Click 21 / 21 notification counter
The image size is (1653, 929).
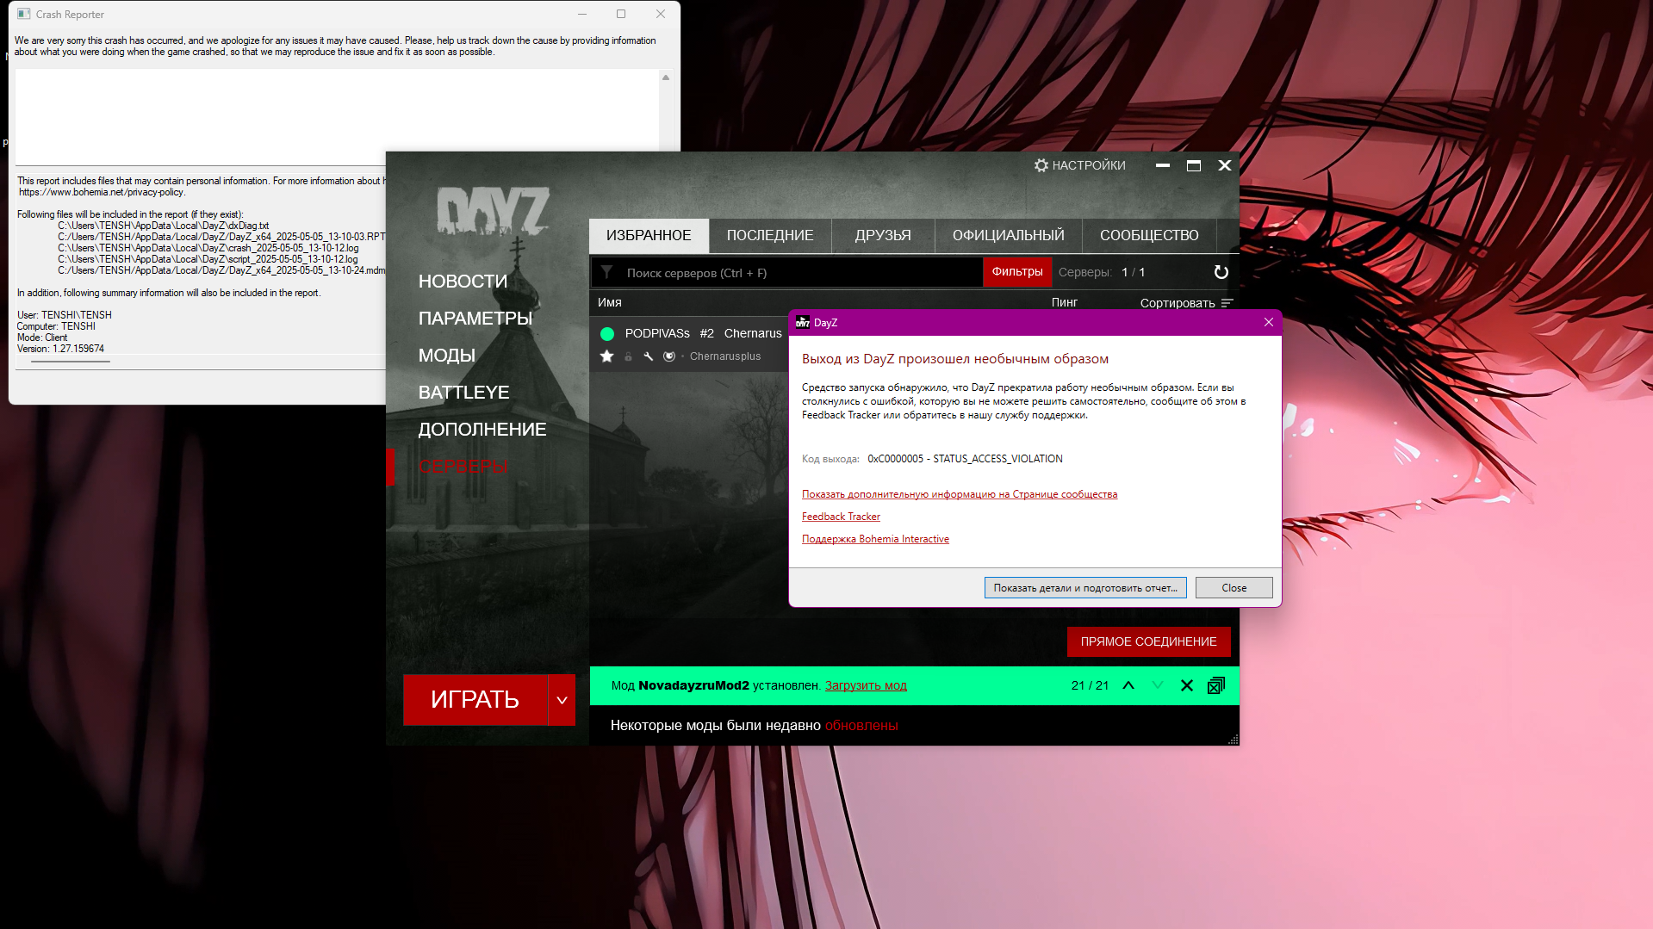[1090, 685]
